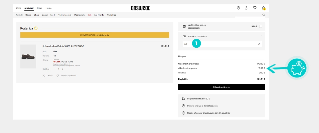Collapse the 'Imam kod s popustom' section

[261, 36]
